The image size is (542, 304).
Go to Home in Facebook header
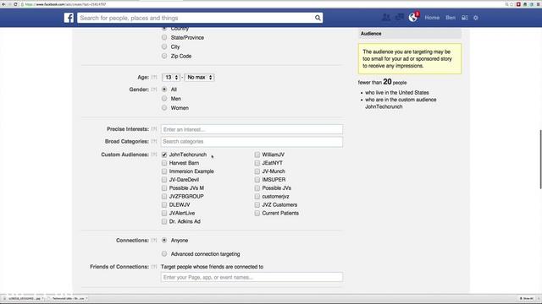pyautogui.click(x=432, y=18)
